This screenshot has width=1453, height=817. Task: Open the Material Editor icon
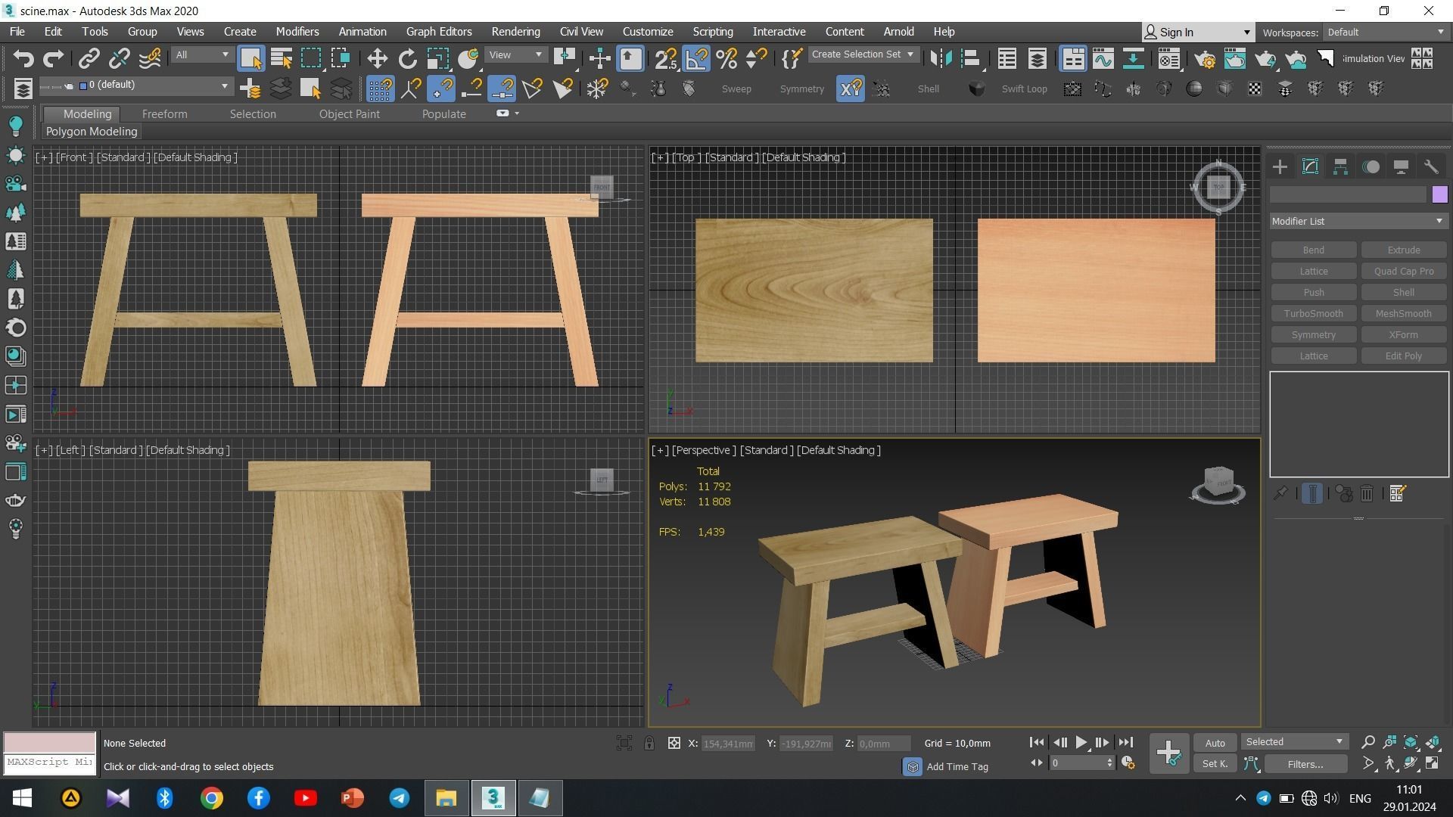pos(1168,58)
